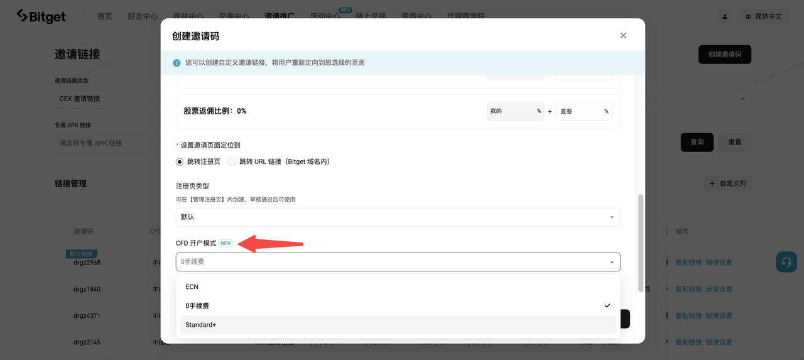Image resolution: width=804 pixels, height=360 pixels.
Task: Click the 默认链接 tag
Action: pyautogui.click(x=82, y=254)
